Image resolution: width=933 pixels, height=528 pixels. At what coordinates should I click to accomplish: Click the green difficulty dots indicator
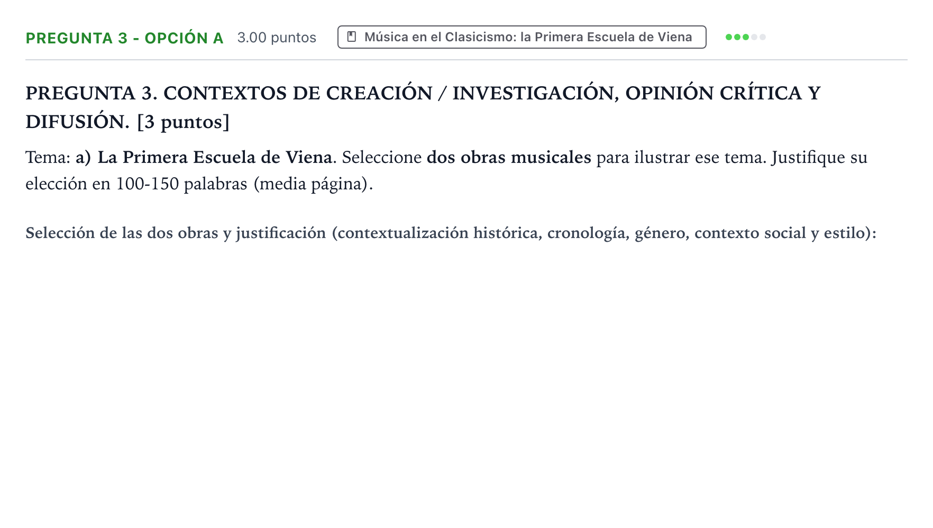pos(746,37)
